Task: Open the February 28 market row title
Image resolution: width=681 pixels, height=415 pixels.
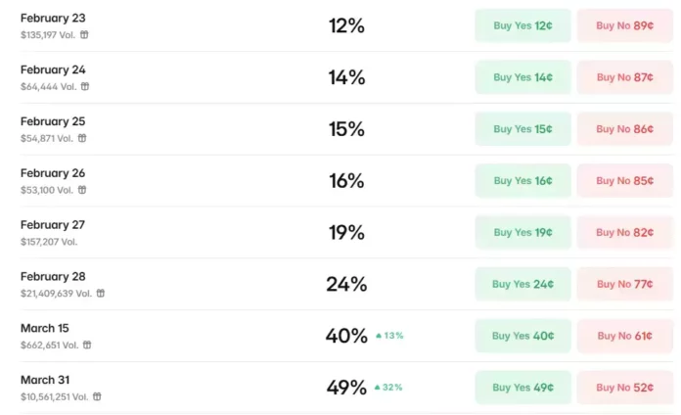Action: coord(53,277)
